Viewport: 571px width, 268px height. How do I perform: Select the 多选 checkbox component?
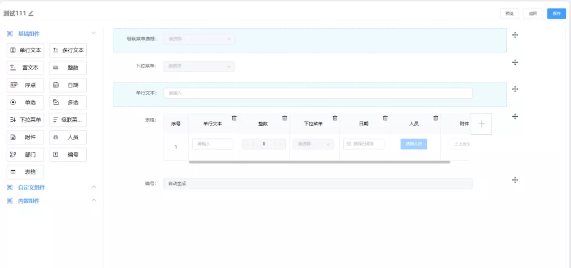pyautogui.click(x=68, y=103)
